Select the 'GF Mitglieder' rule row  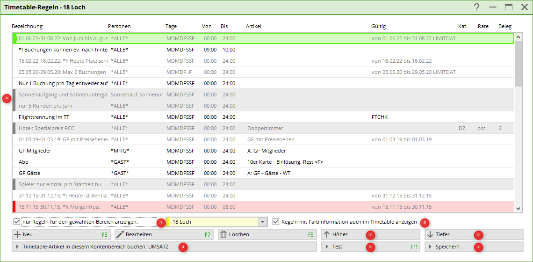coord(35,151)
